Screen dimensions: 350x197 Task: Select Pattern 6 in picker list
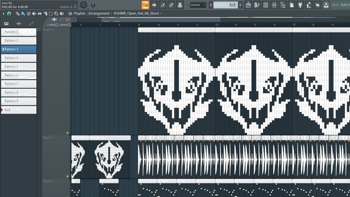click(x=19, y=75)
